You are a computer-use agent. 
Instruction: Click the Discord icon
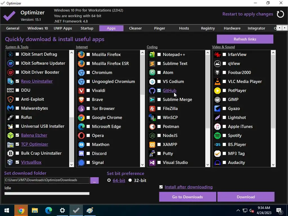click(81, 154)
